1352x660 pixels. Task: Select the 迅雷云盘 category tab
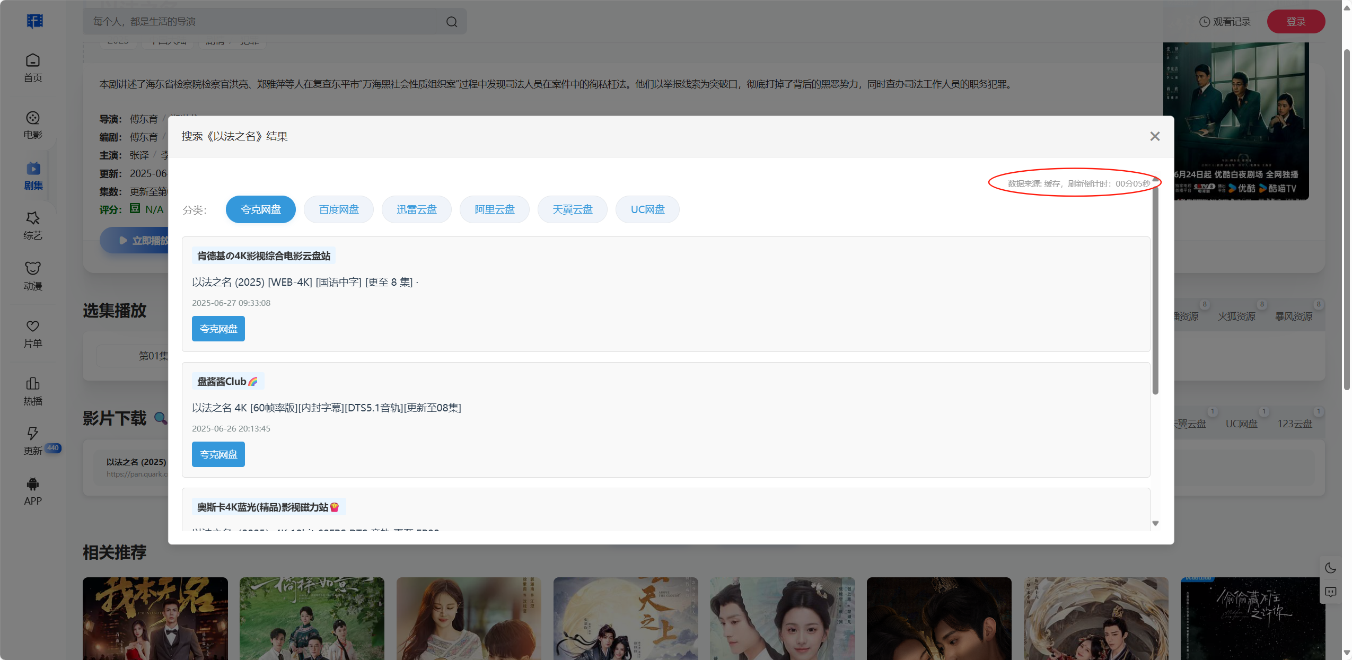click(x=417, y=209)
